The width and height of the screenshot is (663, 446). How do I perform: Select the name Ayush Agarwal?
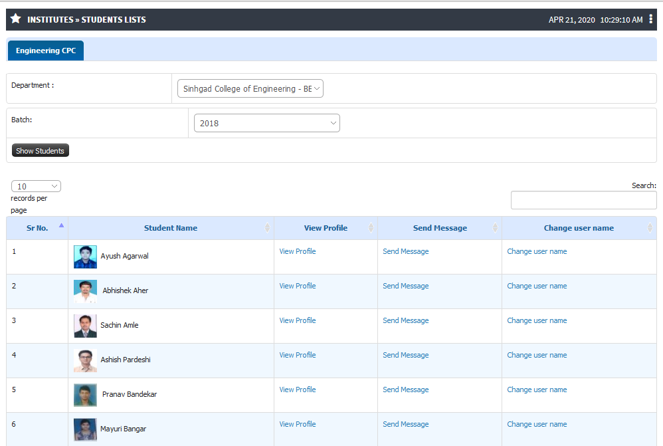click(125, 256)
